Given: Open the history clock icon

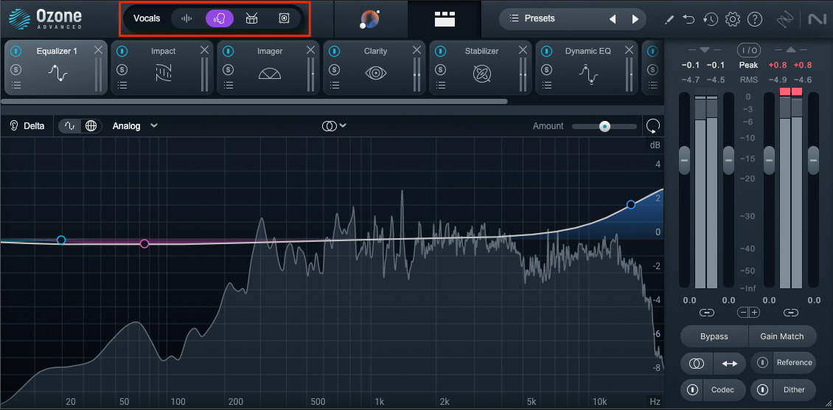Looking at the screenshot, I should [x=711, y=20].
